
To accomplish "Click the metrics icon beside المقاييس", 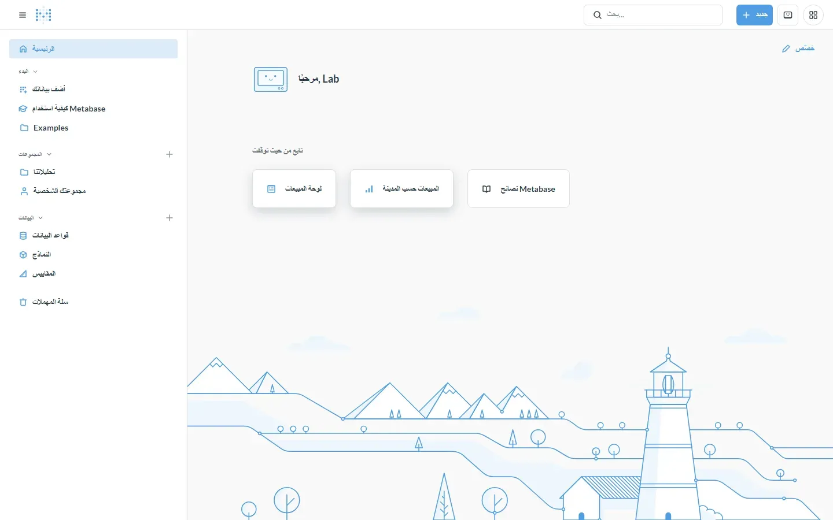I will (23, 274).
